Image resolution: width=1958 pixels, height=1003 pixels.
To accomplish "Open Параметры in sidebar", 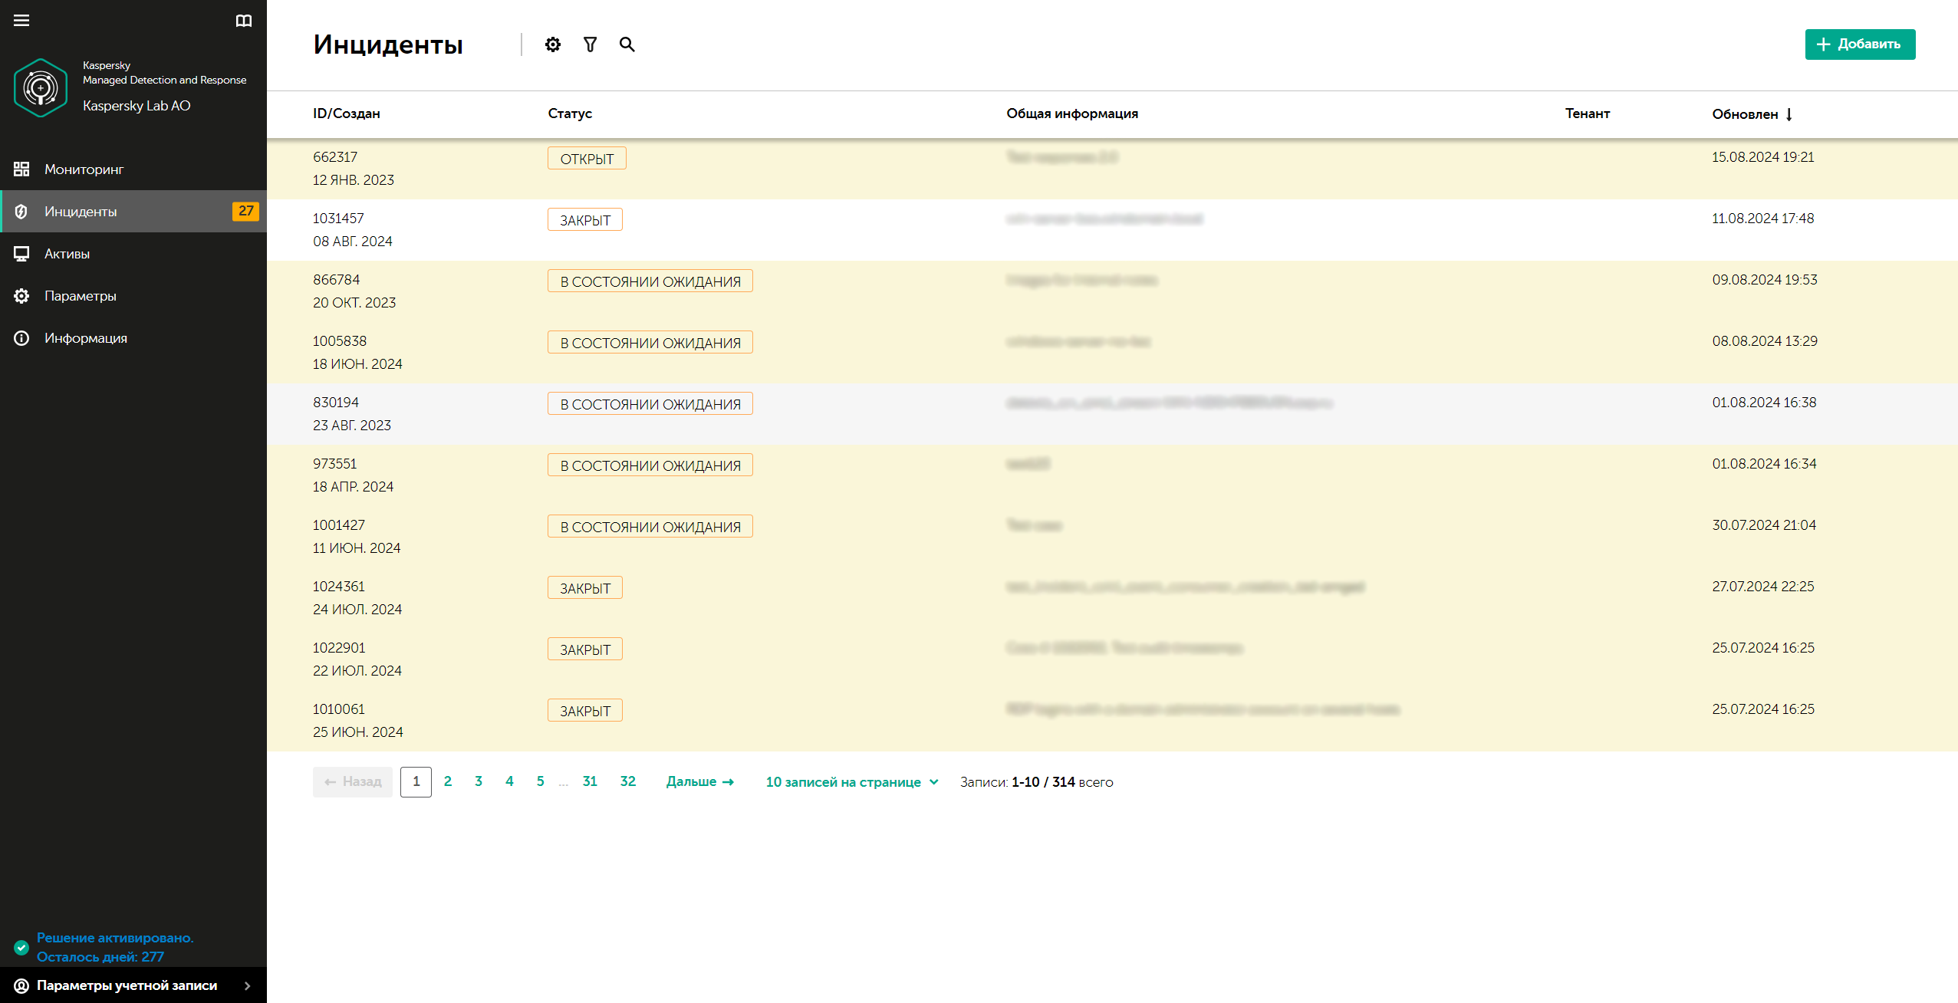I will pos(80,296).
